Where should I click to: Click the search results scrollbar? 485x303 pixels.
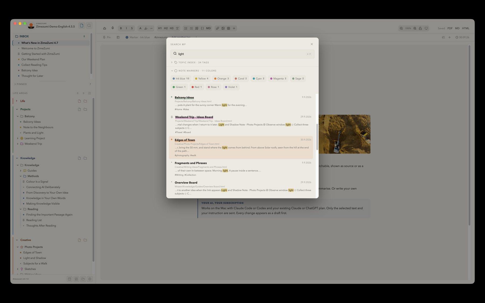tap(317, 137)
